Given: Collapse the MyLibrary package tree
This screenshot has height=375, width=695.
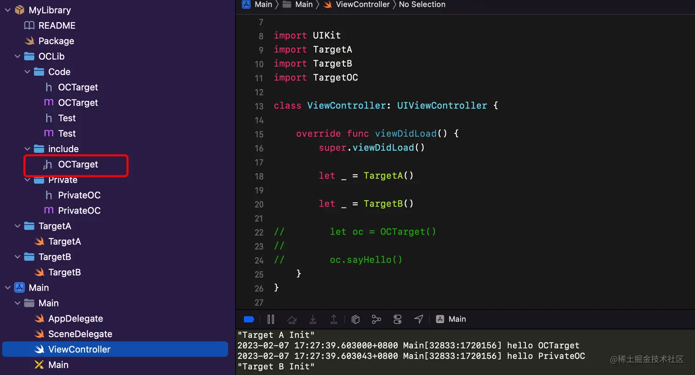Looking at the screenshot, I should click(8, 10).
